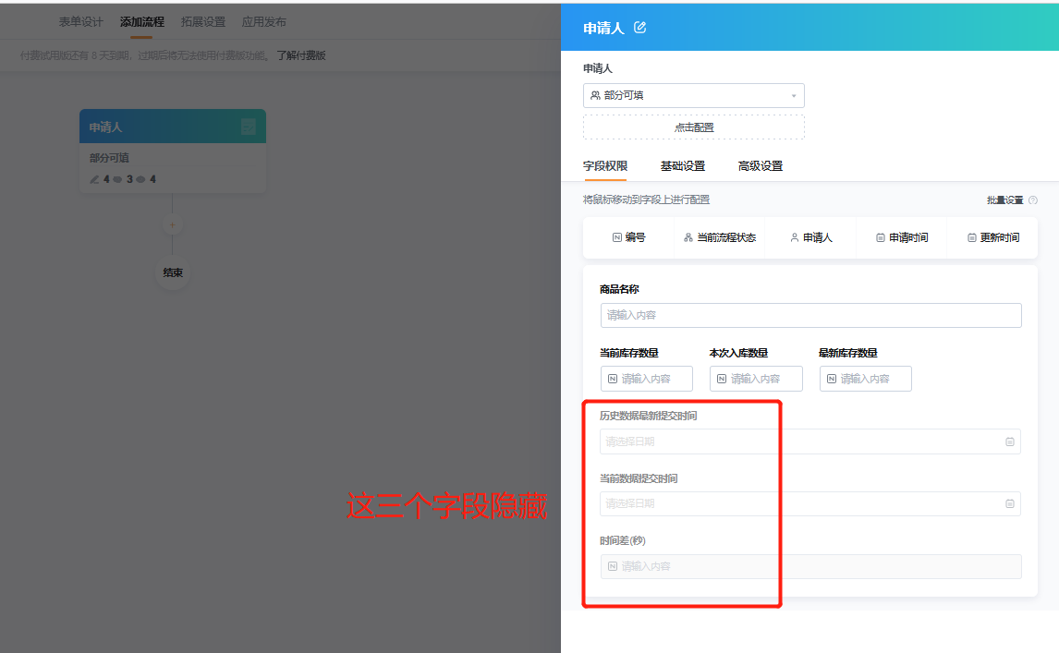Click the icon on the 申请人 node card
Viewport: 1059px width, 653px height.
point(249,127)
